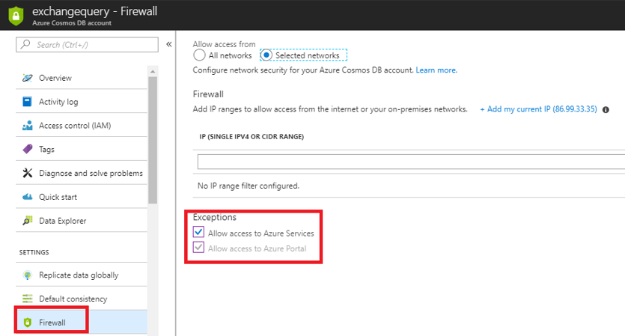The width and height of the screenshot is (625, 336).
Task: Click the sidebar scrollbar up arrow
Action: 153,71
